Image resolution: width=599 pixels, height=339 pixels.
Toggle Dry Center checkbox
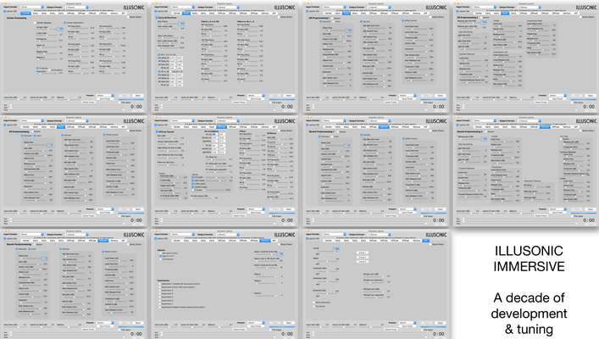tap(314, 306)
